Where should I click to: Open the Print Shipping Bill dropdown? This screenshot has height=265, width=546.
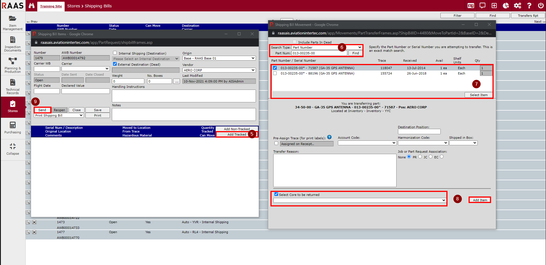point(59,115)
